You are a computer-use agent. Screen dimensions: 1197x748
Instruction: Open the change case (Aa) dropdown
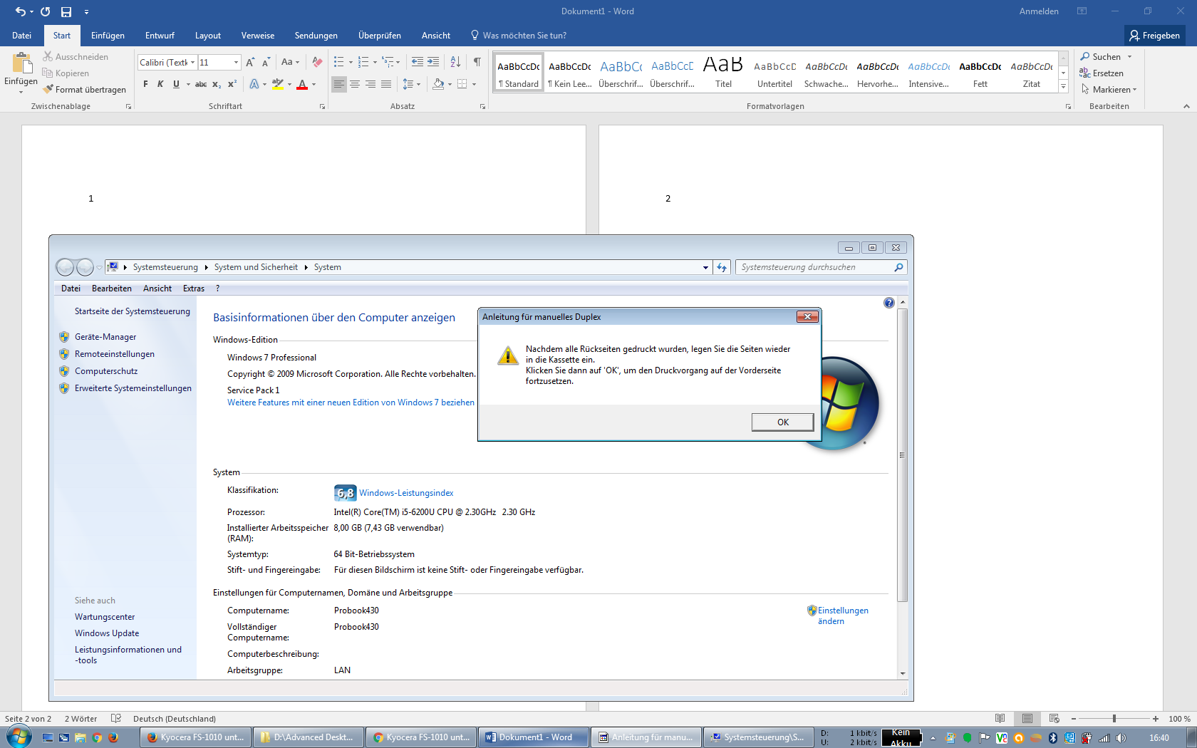point(290,63)
